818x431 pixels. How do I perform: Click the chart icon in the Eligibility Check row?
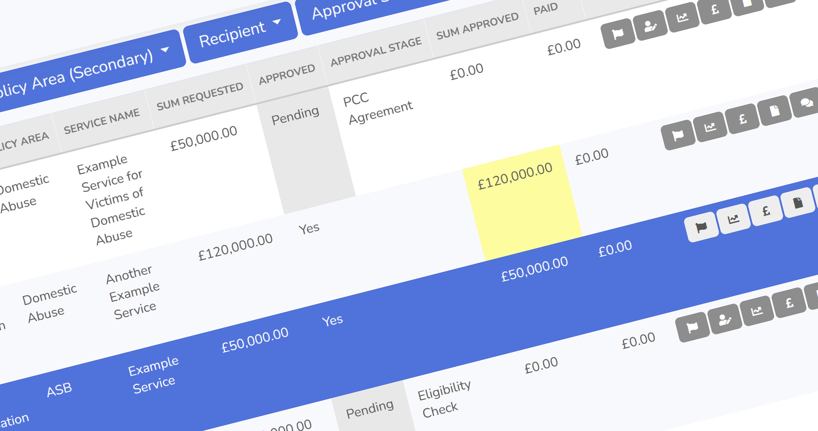click(757, 311)
